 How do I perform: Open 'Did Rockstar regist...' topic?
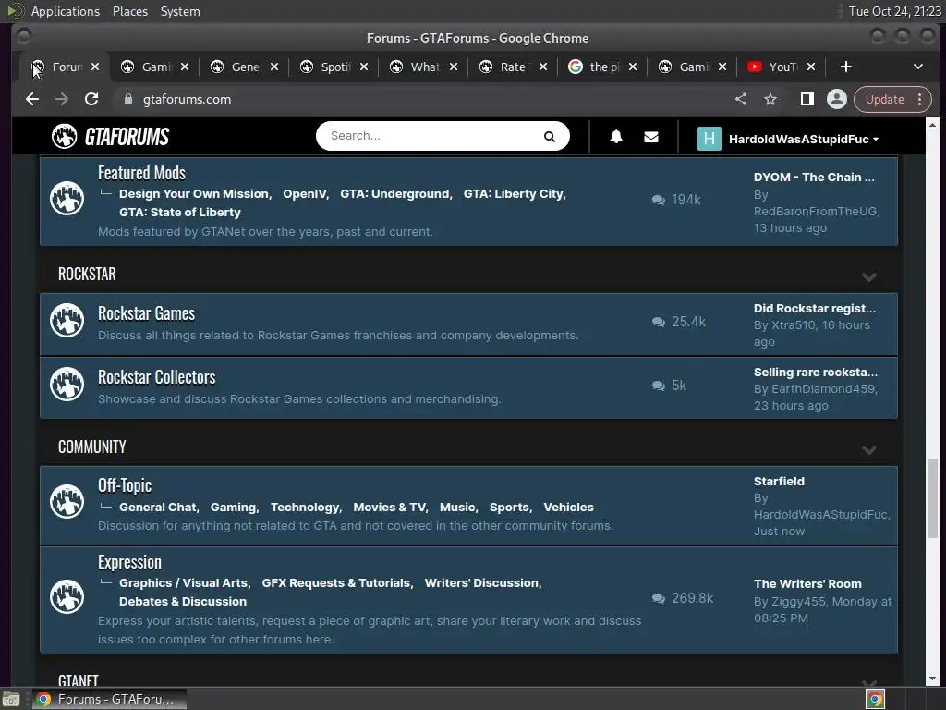(815, 309)
